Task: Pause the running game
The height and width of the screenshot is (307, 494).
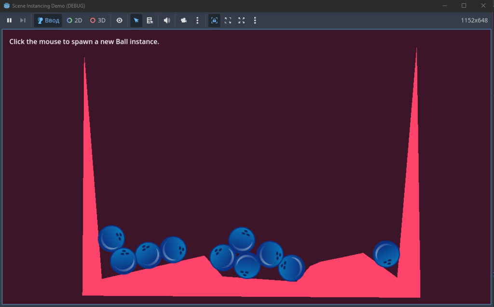Action: pyautogui.click(x=10, y=20)
